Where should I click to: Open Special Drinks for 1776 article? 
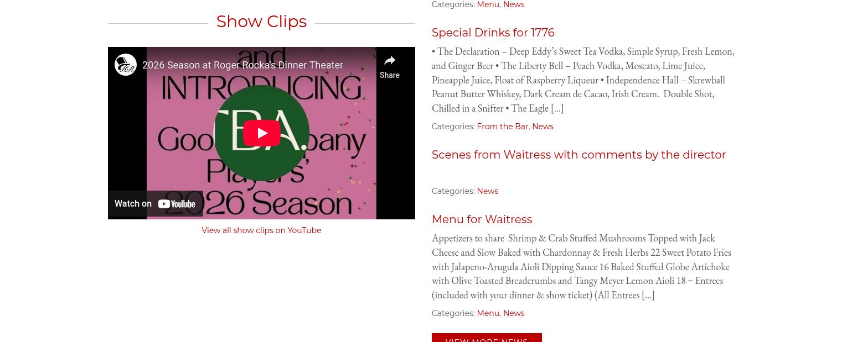point(493,33)
